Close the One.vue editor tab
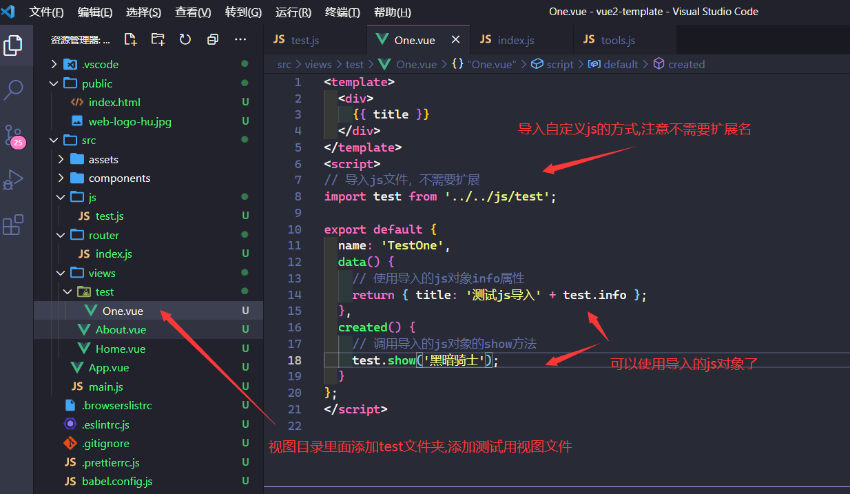 pyautogui.click(x=455, y=40)
